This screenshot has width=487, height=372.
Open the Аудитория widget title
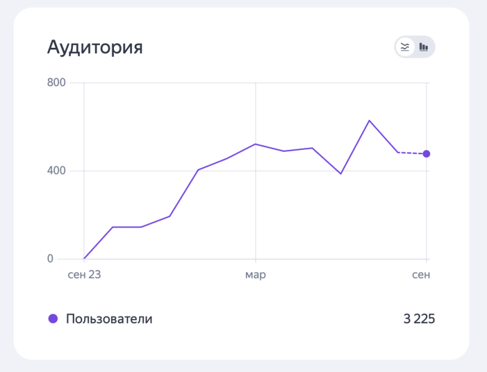(x=95, y=47)
